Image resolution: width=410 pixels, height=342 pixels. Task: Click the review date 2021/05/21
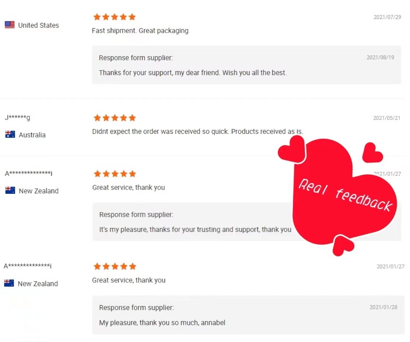(x=386, y=118)
